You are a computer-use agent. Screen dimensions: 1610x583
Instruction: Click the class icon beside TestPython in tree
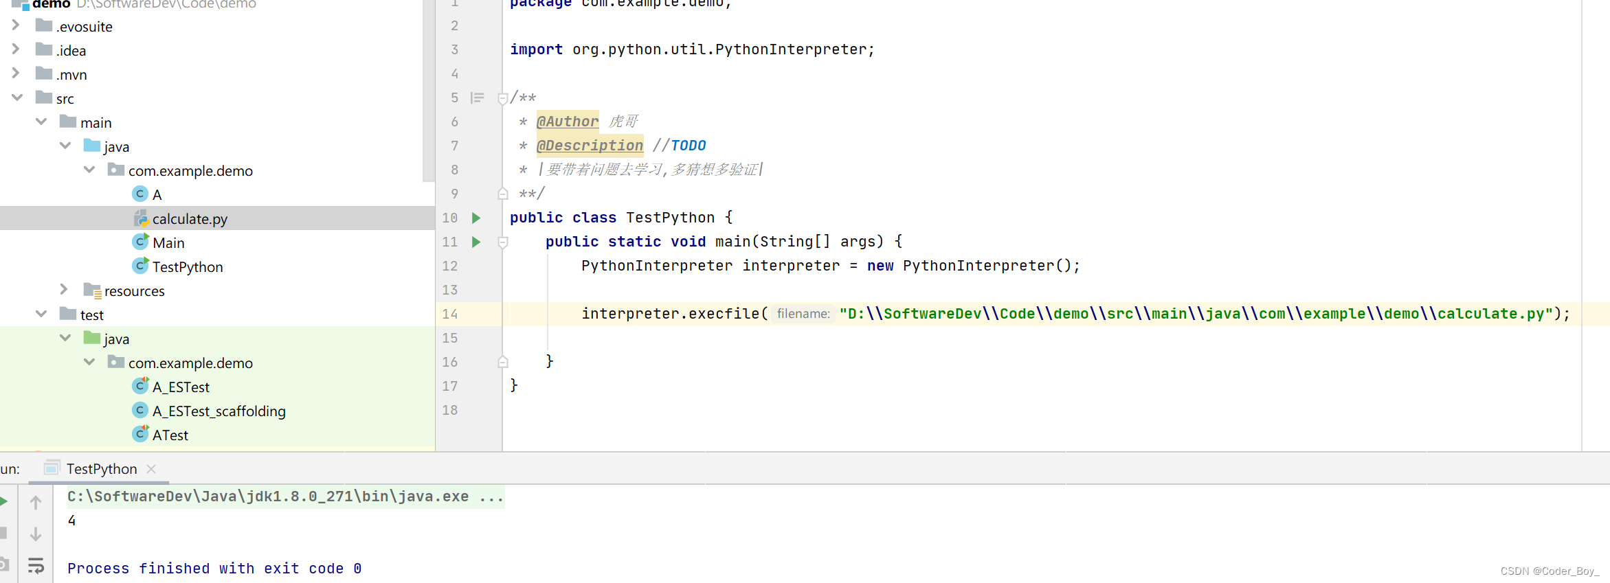pyautogui.click(x=140, y=266)
